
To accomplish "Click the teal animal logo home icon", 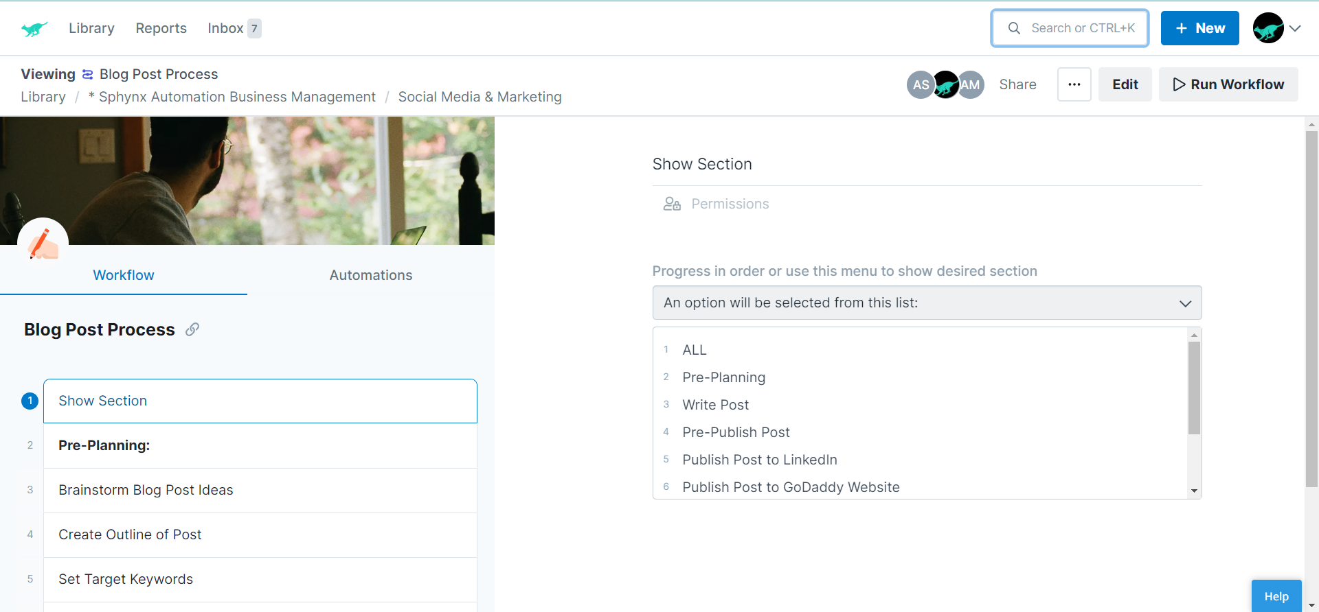I will (x=34, y=29).
